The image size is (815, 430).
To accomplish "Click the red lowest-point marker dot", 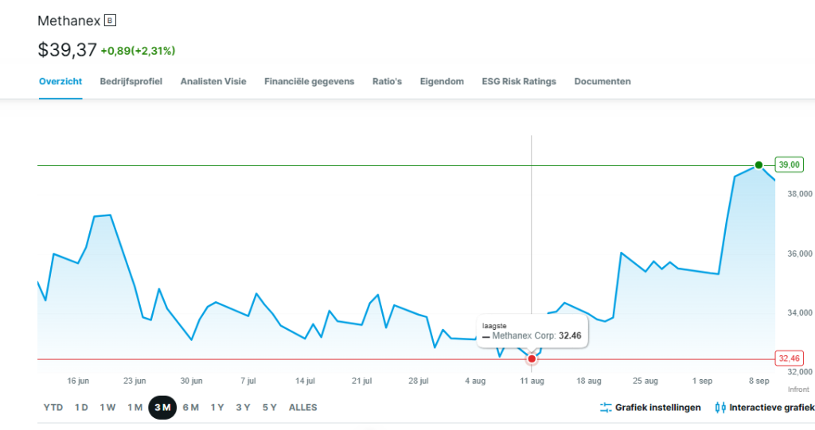I will [x=532, y=359].
